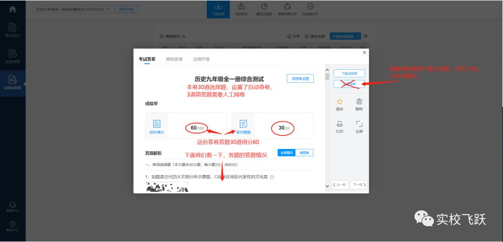
Task: Click the correct count 30/33
Action: click(283, 128)
